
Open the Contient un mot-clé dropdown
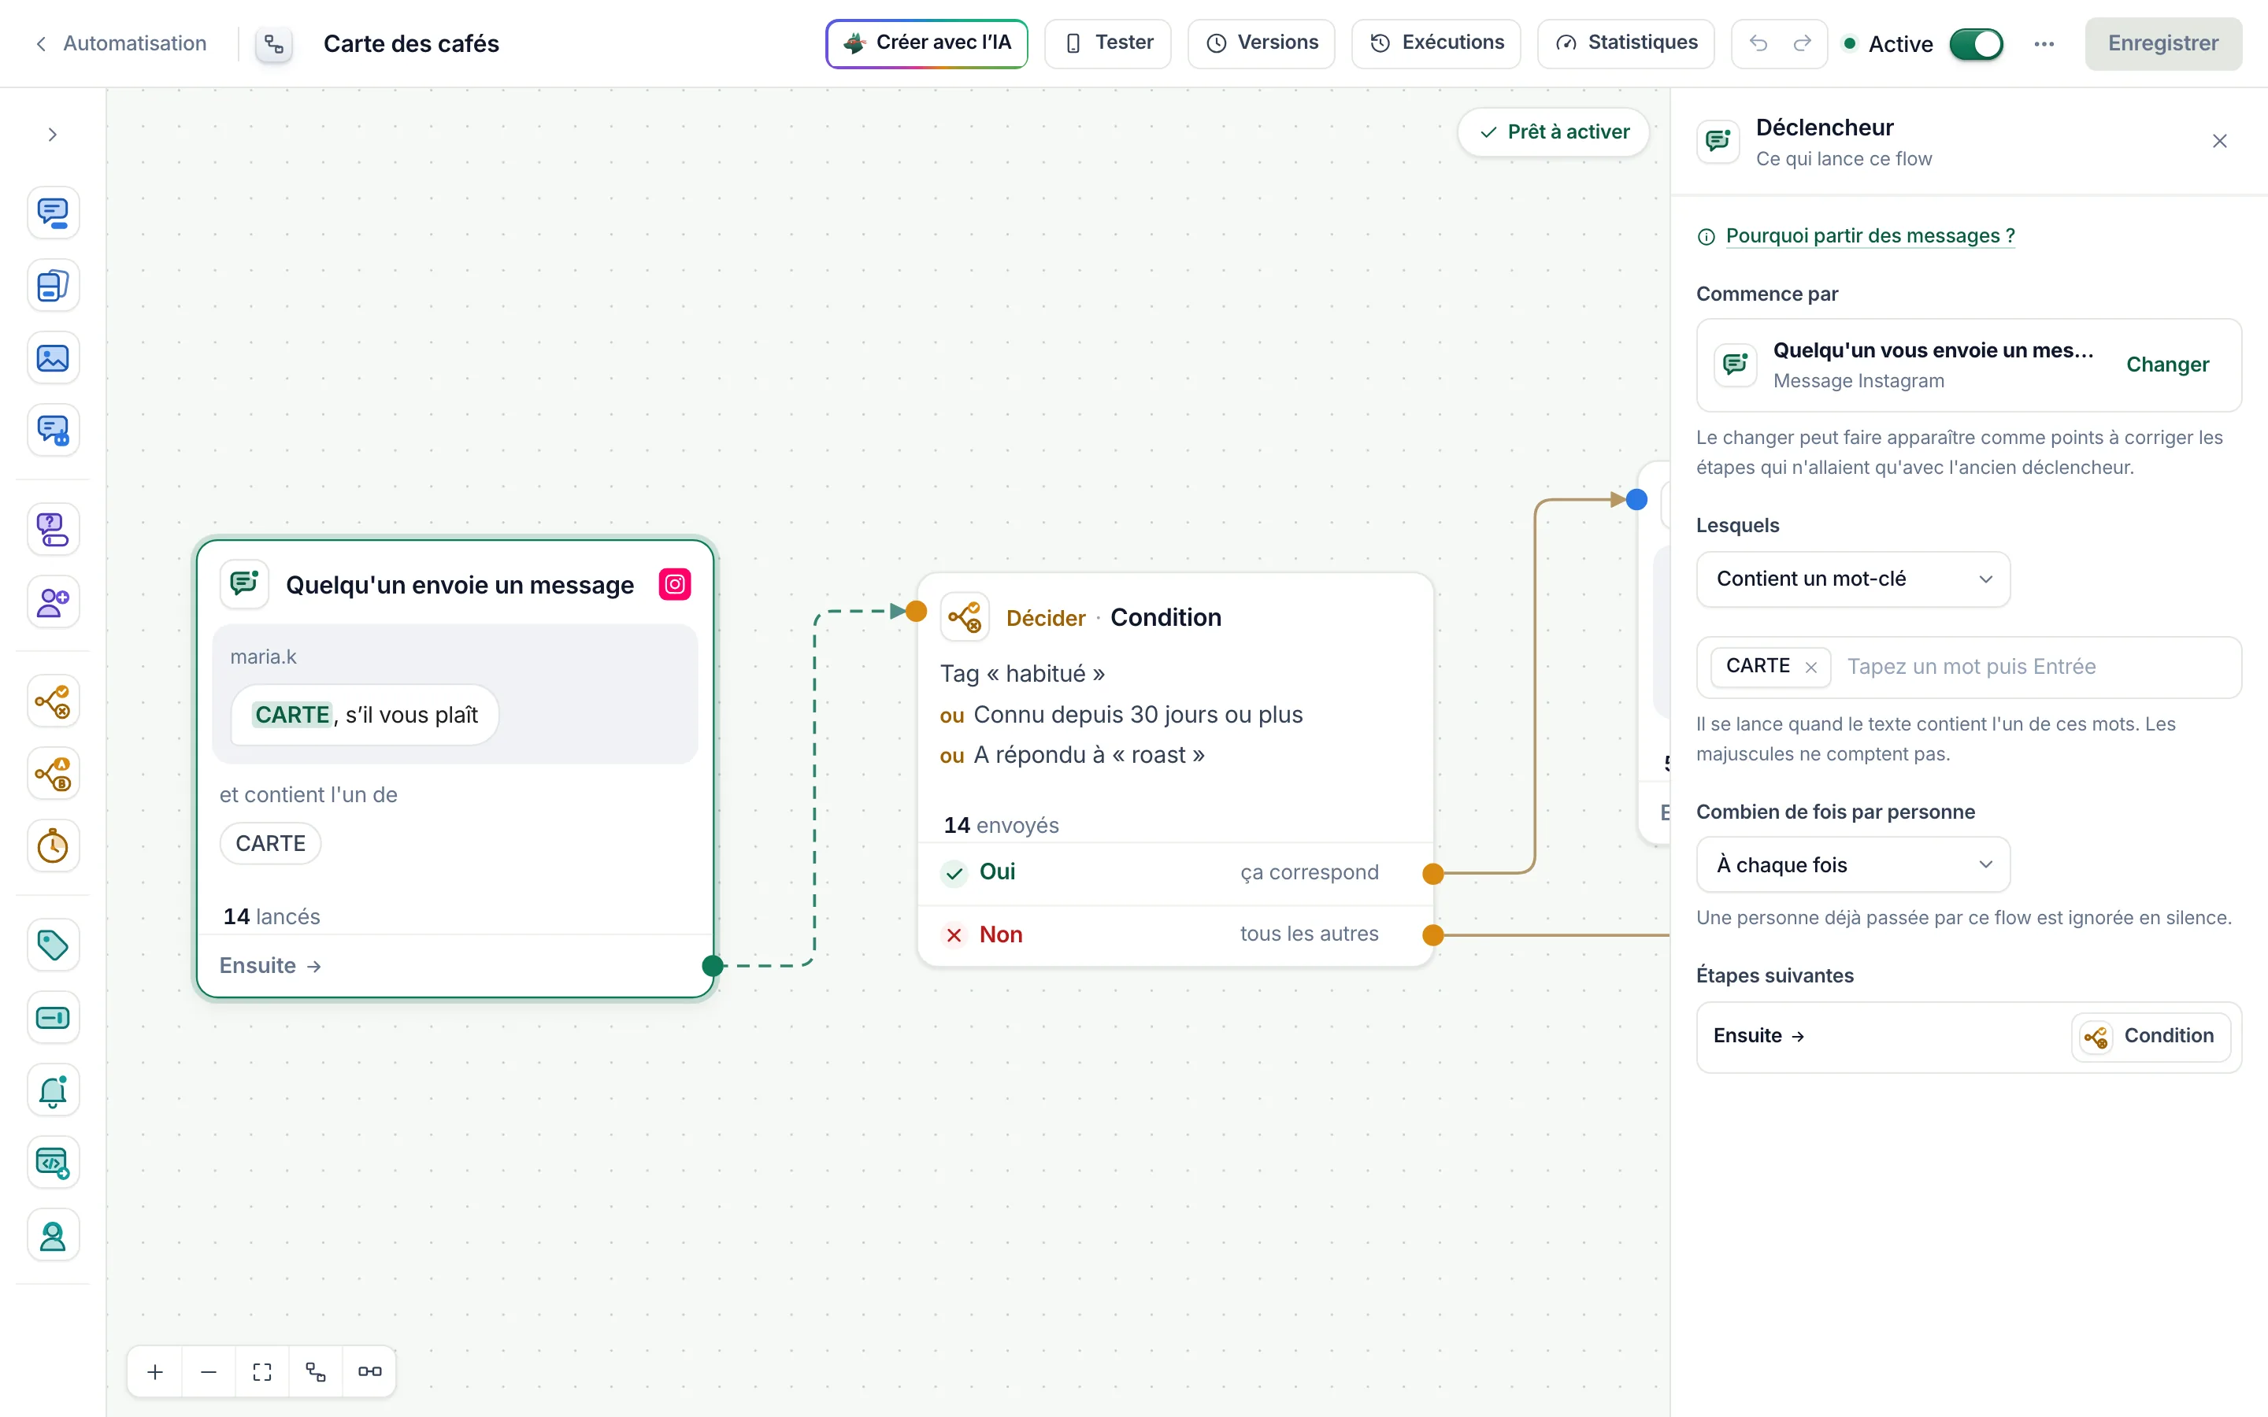click(1853, 579)
